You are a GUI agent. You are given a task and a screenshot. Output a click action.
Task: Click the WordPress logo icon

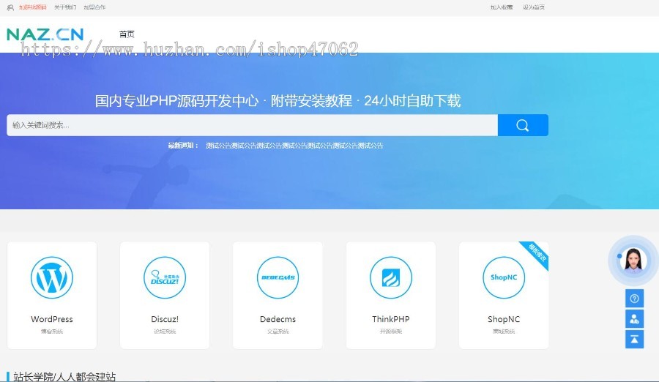click(x=52, y=278)
